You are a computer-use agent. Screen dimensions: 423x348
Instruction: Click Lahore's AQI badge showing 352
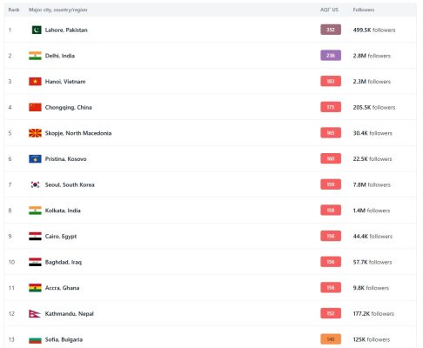[331, 30]
